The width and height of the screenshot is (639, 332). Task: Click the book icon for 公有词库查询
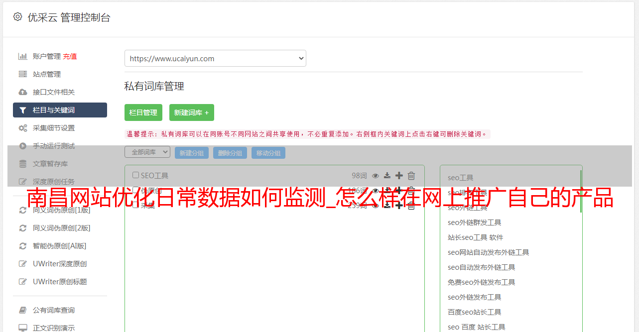coord(22,310)
